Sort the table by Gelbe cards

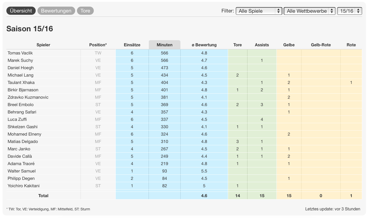coord(289,45)
